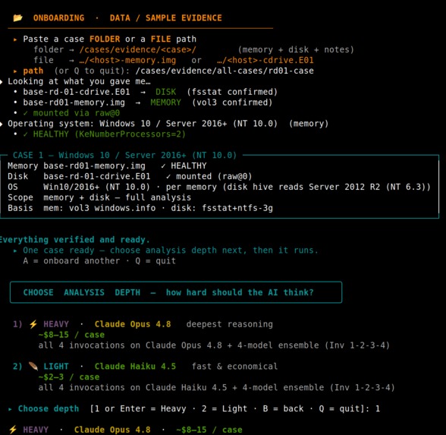The width and height of the screenshot is (446, 435).
Task: Click the 'Scope memory + disk — full analysis' row
Action: pos(99,197)
